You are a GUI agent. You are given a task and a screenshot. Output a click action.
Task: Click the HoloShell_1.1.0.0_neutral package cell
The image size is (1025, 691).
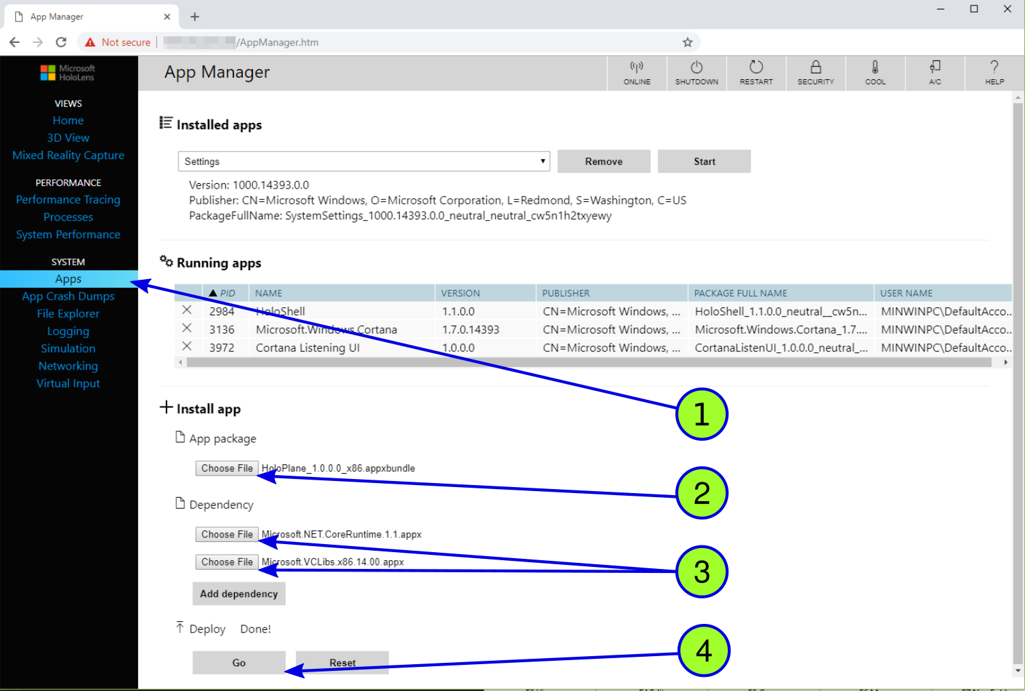pyautogui.click(x=781, y=311)
